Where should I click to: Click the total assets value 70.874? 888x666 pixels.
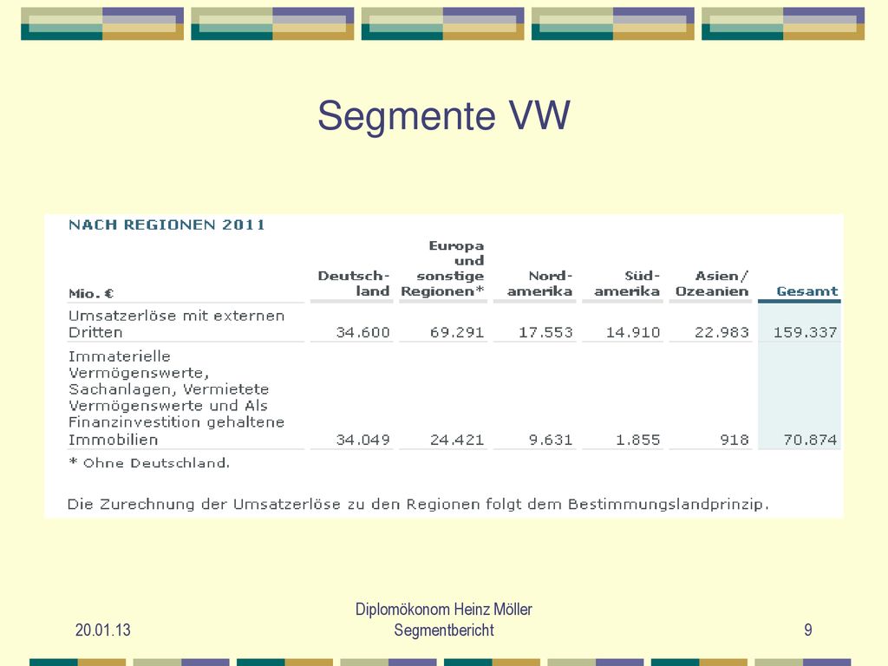click(x=811, y=440)
